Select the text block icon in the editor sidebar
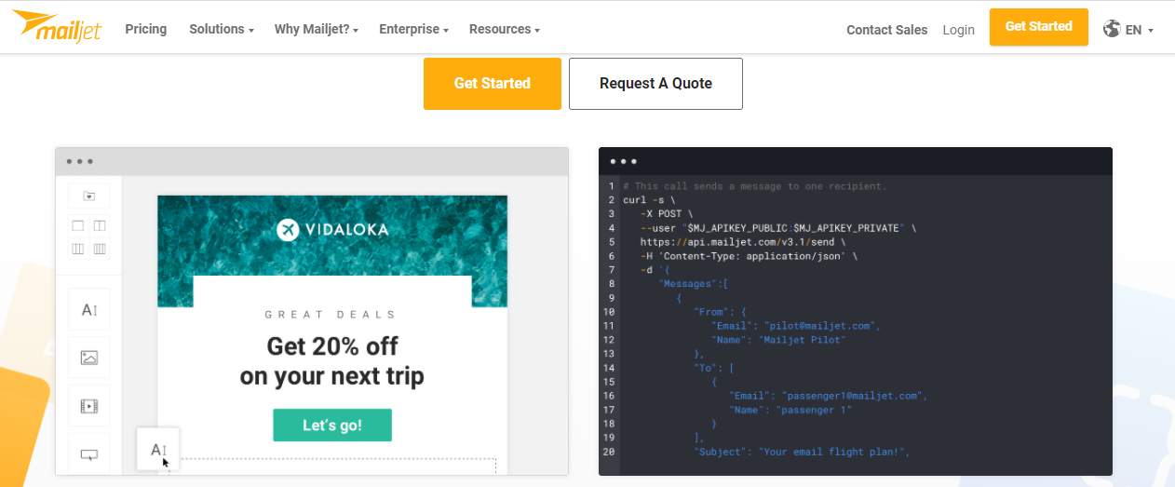The width and height of the screenshot is (1175, 487). point(89,310)
